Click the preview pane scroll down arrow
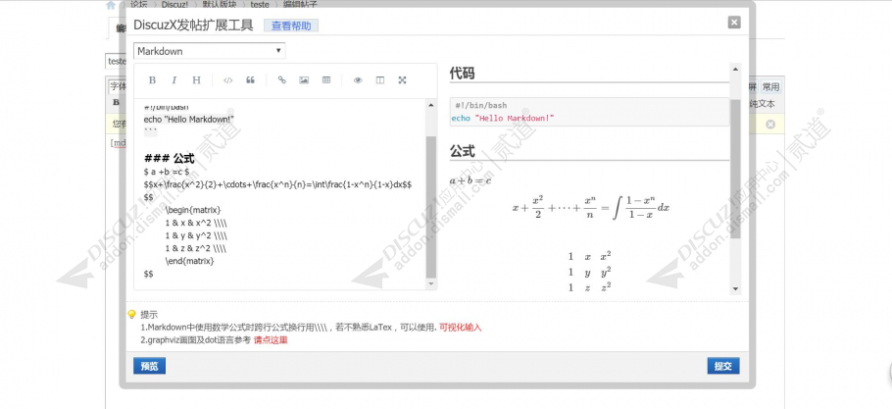The image size is (892, 409). click(x=735, y=289)
